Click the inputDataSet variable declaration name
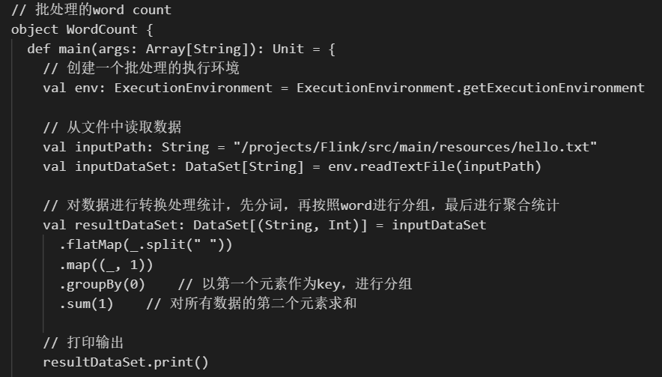662x377 pixels. 122,166
